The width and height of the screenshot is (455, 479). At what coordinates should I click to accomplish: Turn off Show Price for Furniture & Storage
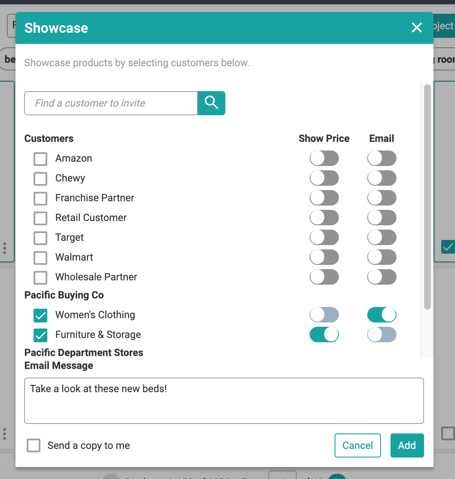324,335
